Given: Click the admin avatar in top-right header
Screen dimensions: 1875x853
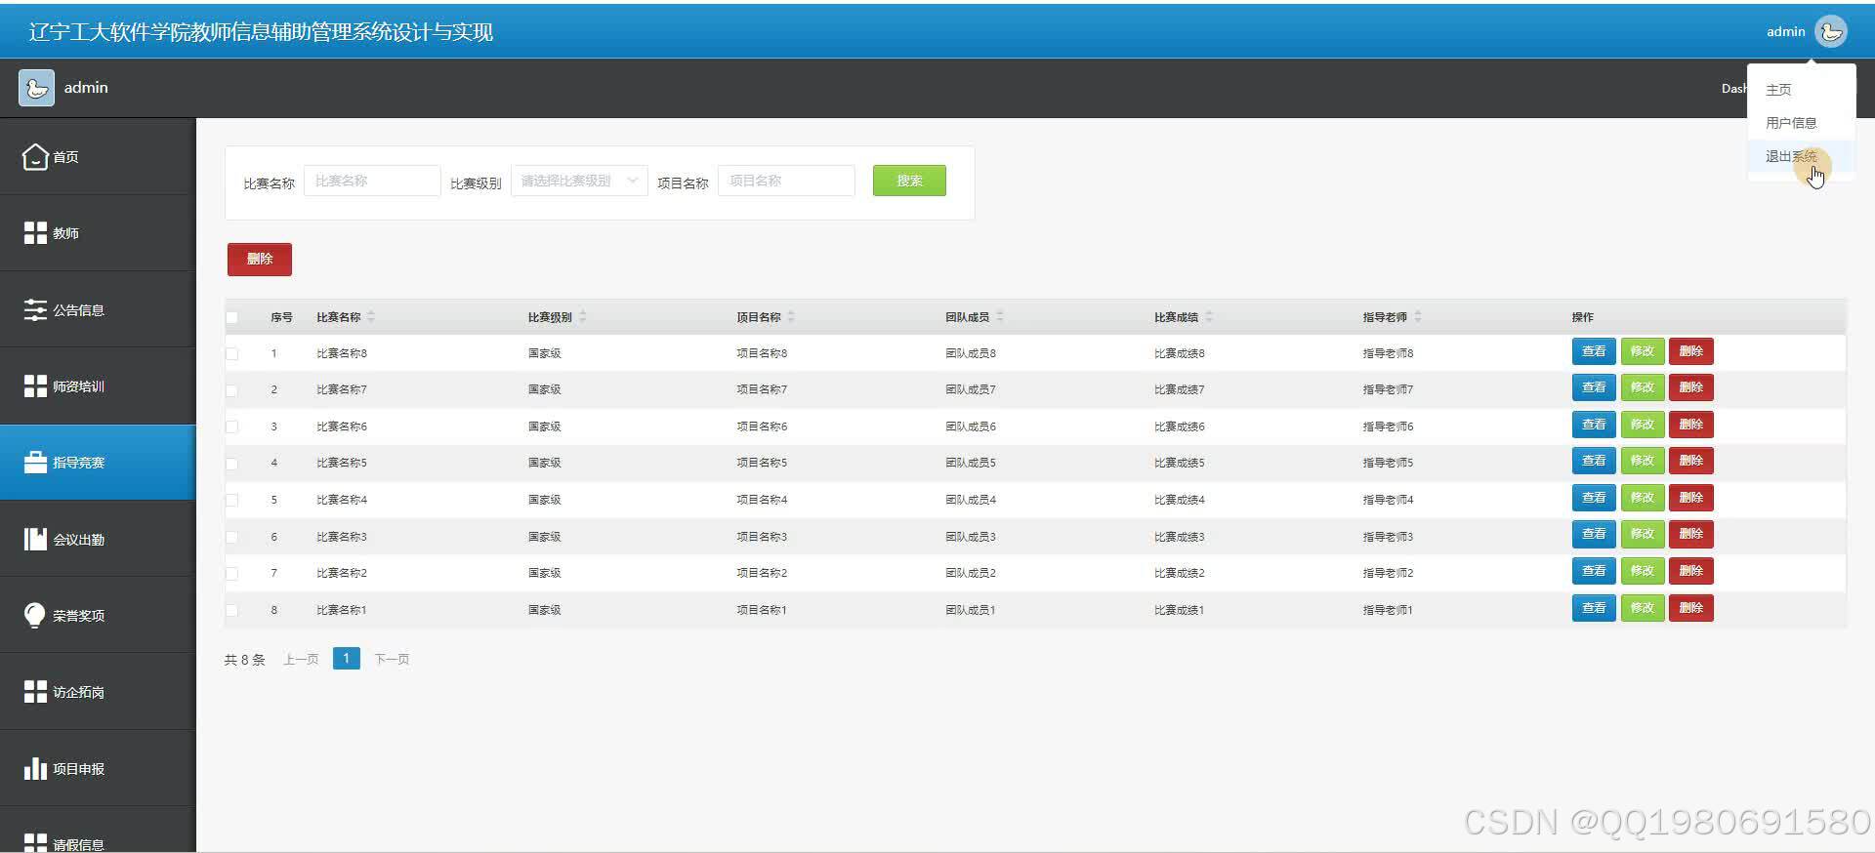Looking at the screenshot, I should [1831, 31].
